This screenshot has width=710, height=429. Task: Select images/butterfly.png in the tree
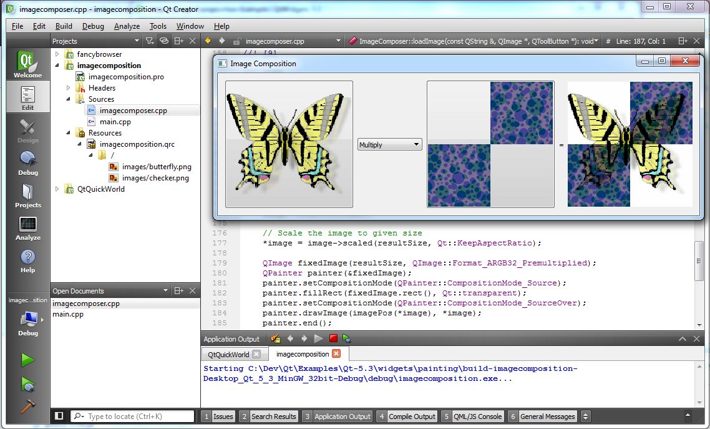point(156,167)
